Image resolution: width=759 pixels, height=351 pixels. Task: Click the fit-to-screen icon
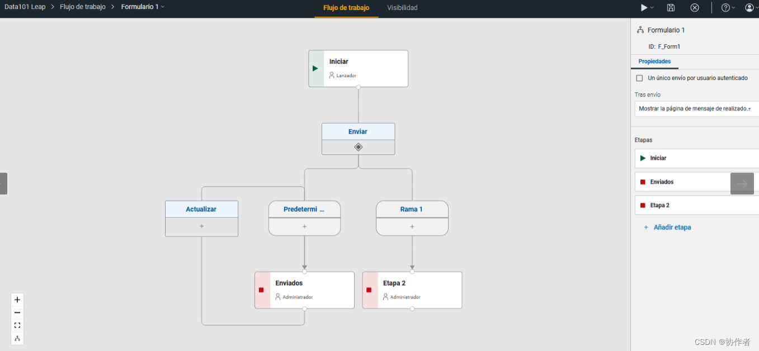coord(17,325)
